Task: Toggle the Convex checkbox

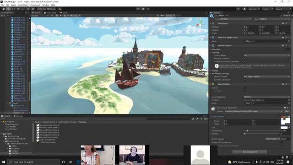Action: coord(245,88)
